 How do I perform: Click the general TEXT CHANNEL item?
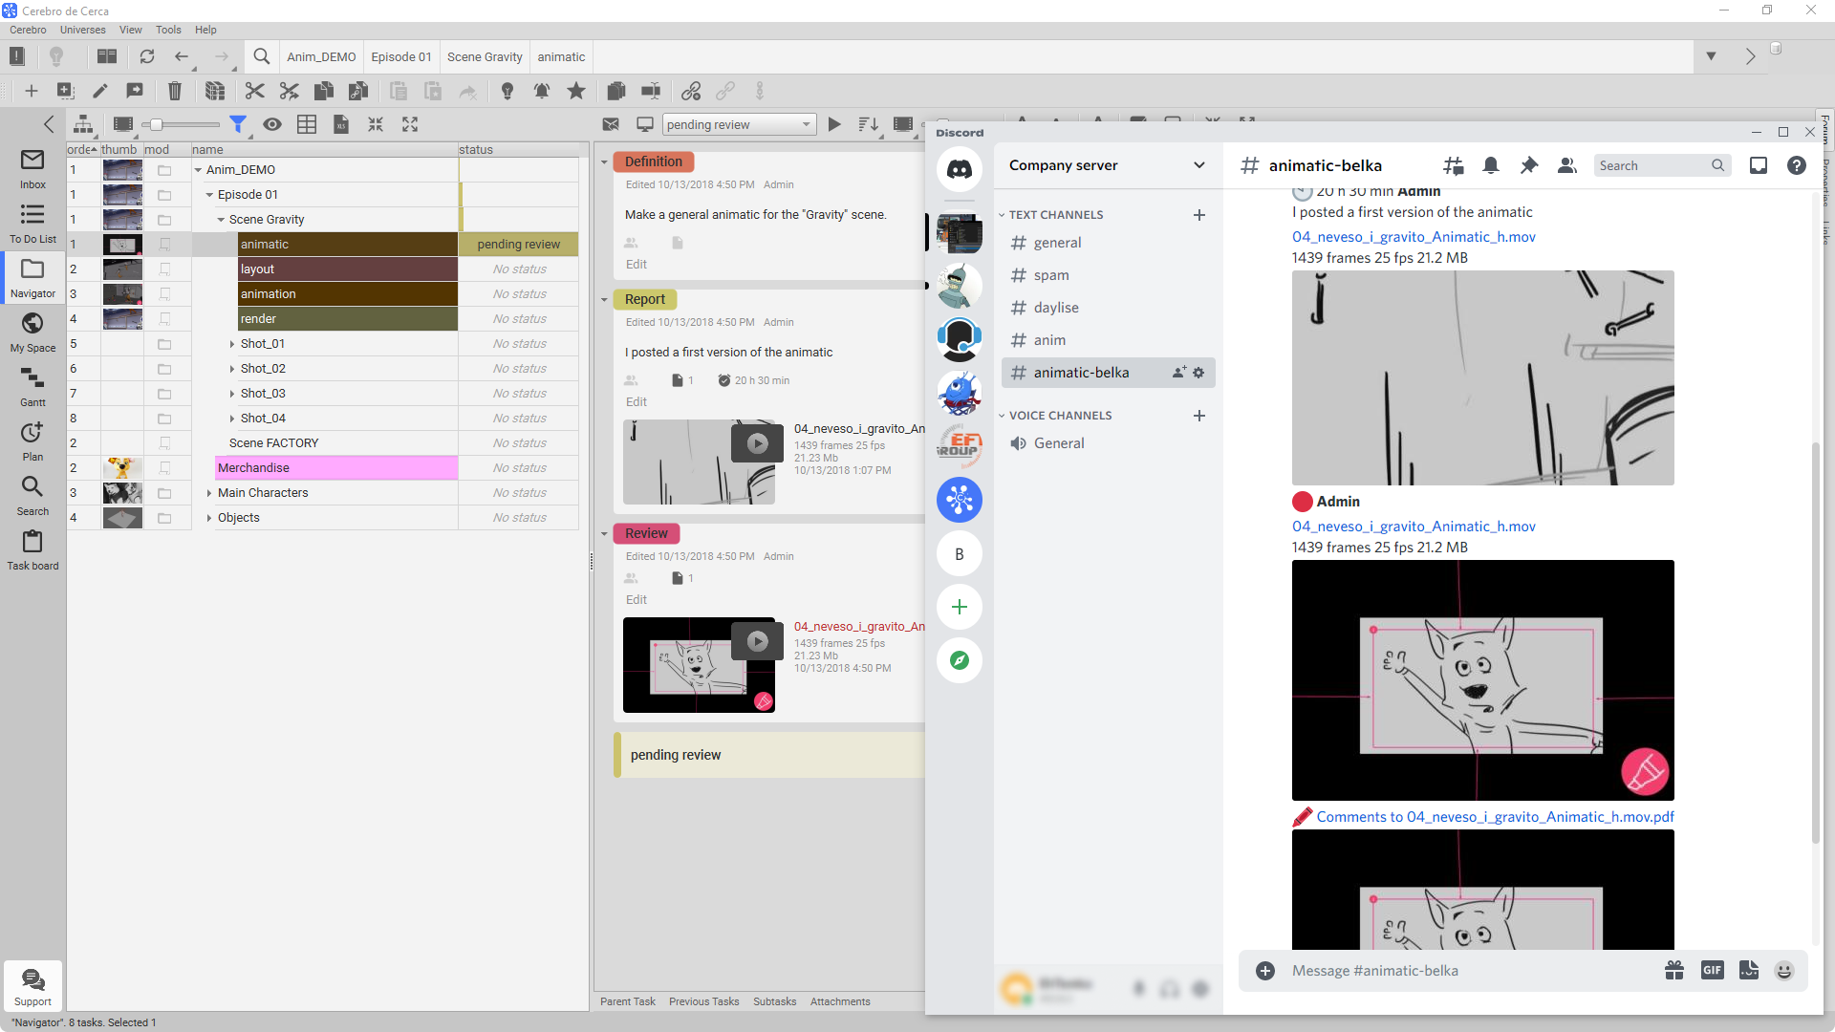pyautogui.click(x=1056, y=242)
